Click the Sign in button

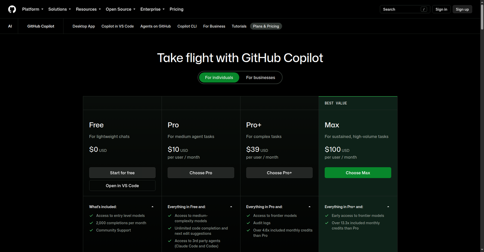pyautogui.click(x=441, y=9)
